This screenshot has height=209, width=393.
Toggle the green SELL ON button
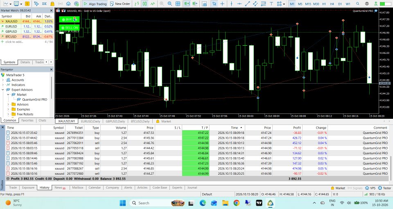pos(69,27)
